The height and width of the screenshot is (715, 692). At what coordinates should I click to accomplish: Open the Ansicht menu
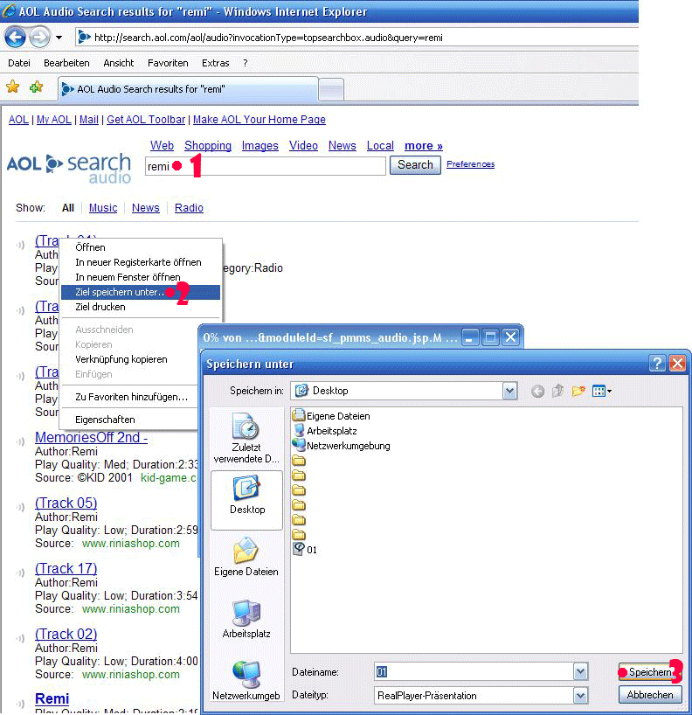pos(119,63)
